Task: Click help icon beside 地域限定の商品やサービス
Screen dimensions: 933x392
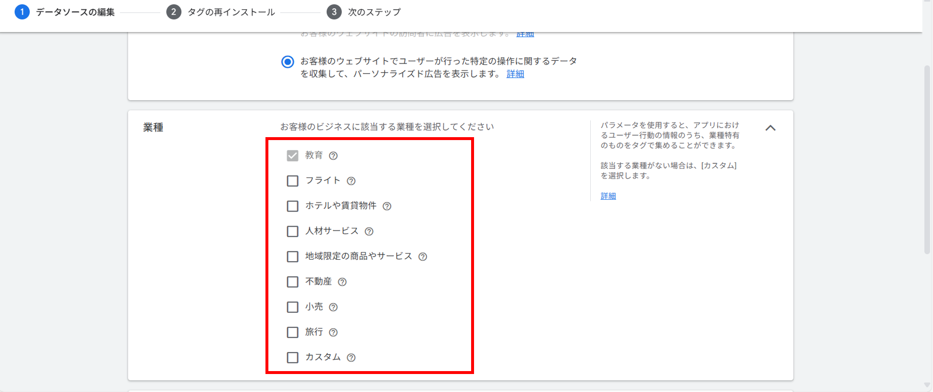Action: [423, 257]
